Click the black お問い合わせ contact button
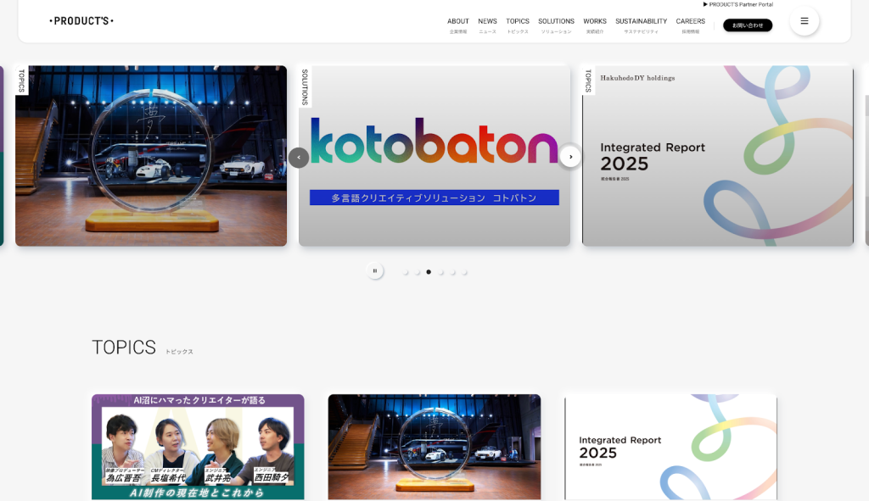The image size is (869, 501). [748, 25]
